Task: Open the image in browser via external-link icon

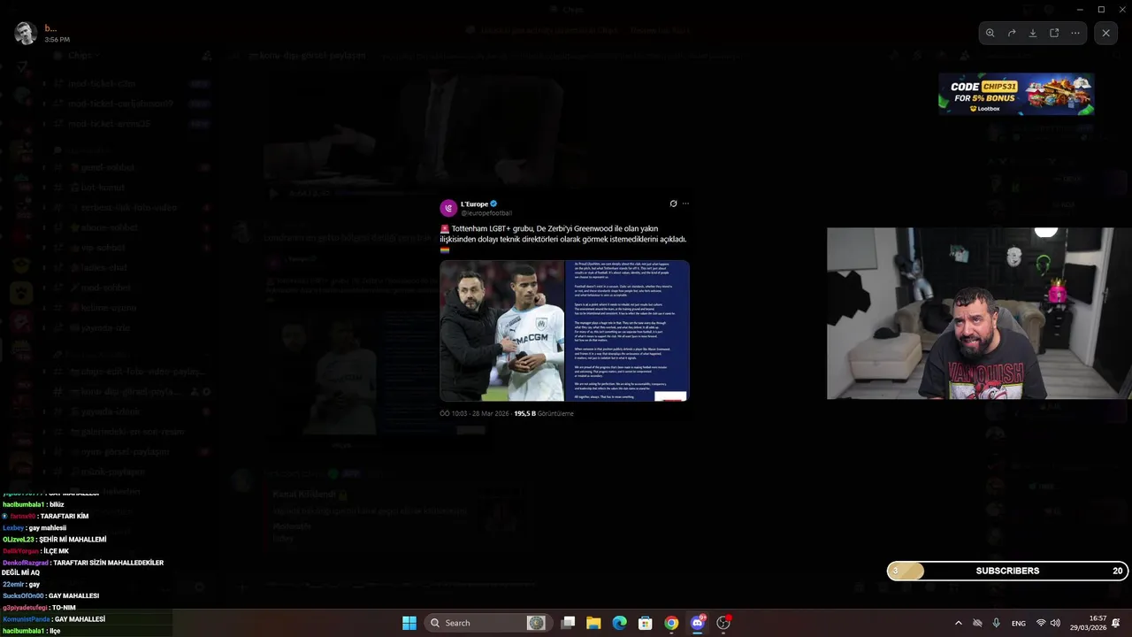Action: [x=1054, y=33]
